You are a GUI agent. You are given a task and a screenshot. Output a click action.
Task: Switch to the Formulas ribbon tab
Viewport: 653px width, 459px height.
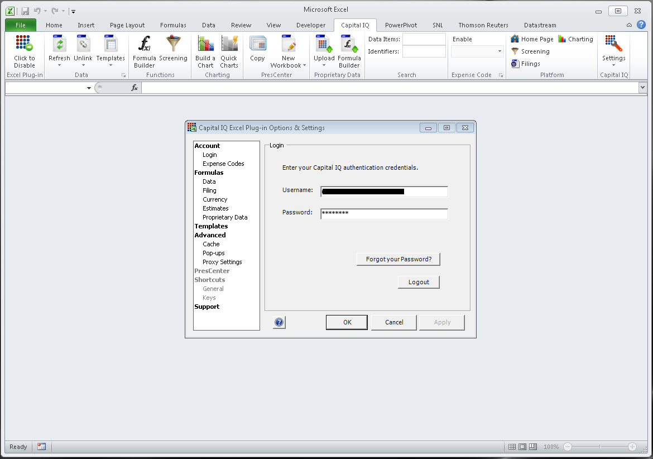click(173, 25)
